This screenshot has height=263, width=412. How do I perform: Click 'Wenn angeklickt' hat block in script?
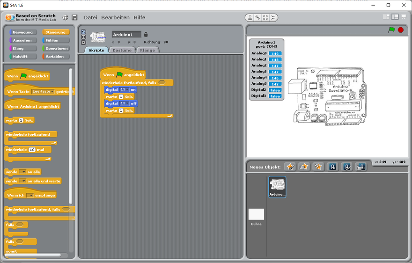click(123, 74)
